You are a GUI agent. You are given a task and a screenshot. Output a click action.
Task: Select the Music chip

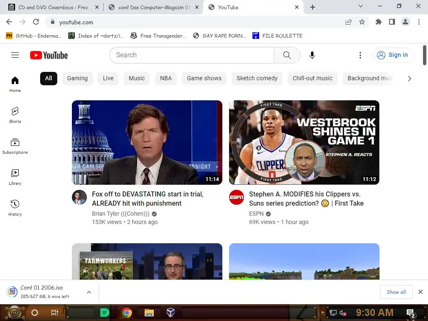[137, 78]
